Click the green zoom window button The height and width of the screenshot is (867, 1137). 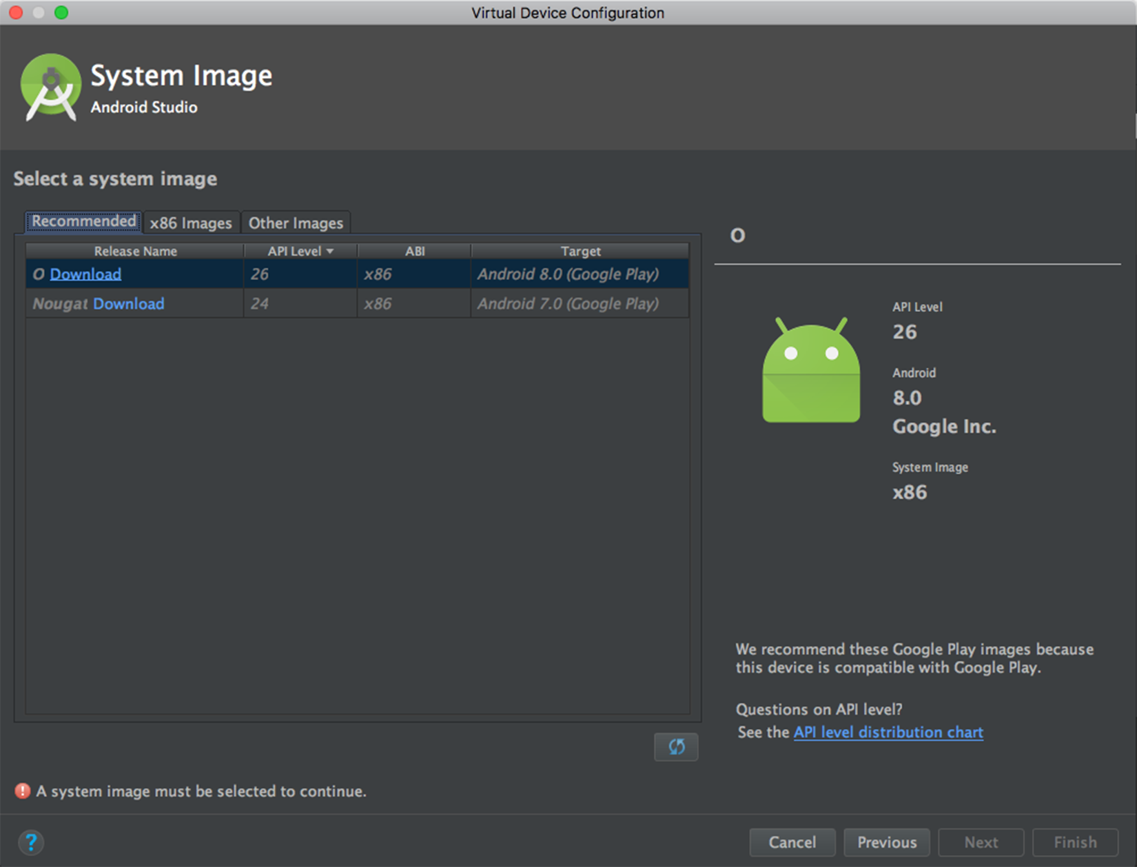[61, 12]
